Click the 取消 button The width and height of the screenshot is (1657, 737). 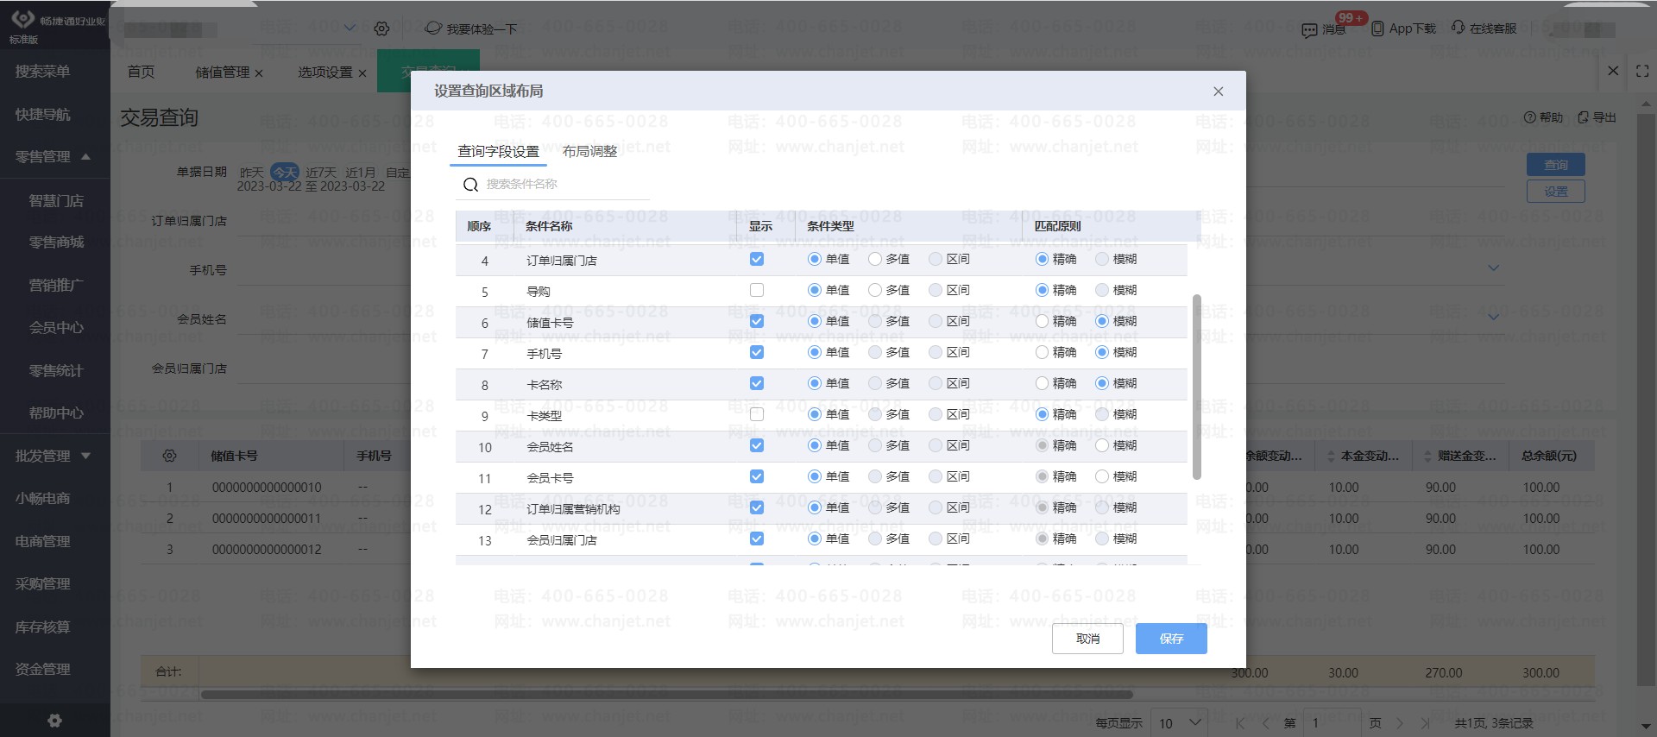point(1087,639)
